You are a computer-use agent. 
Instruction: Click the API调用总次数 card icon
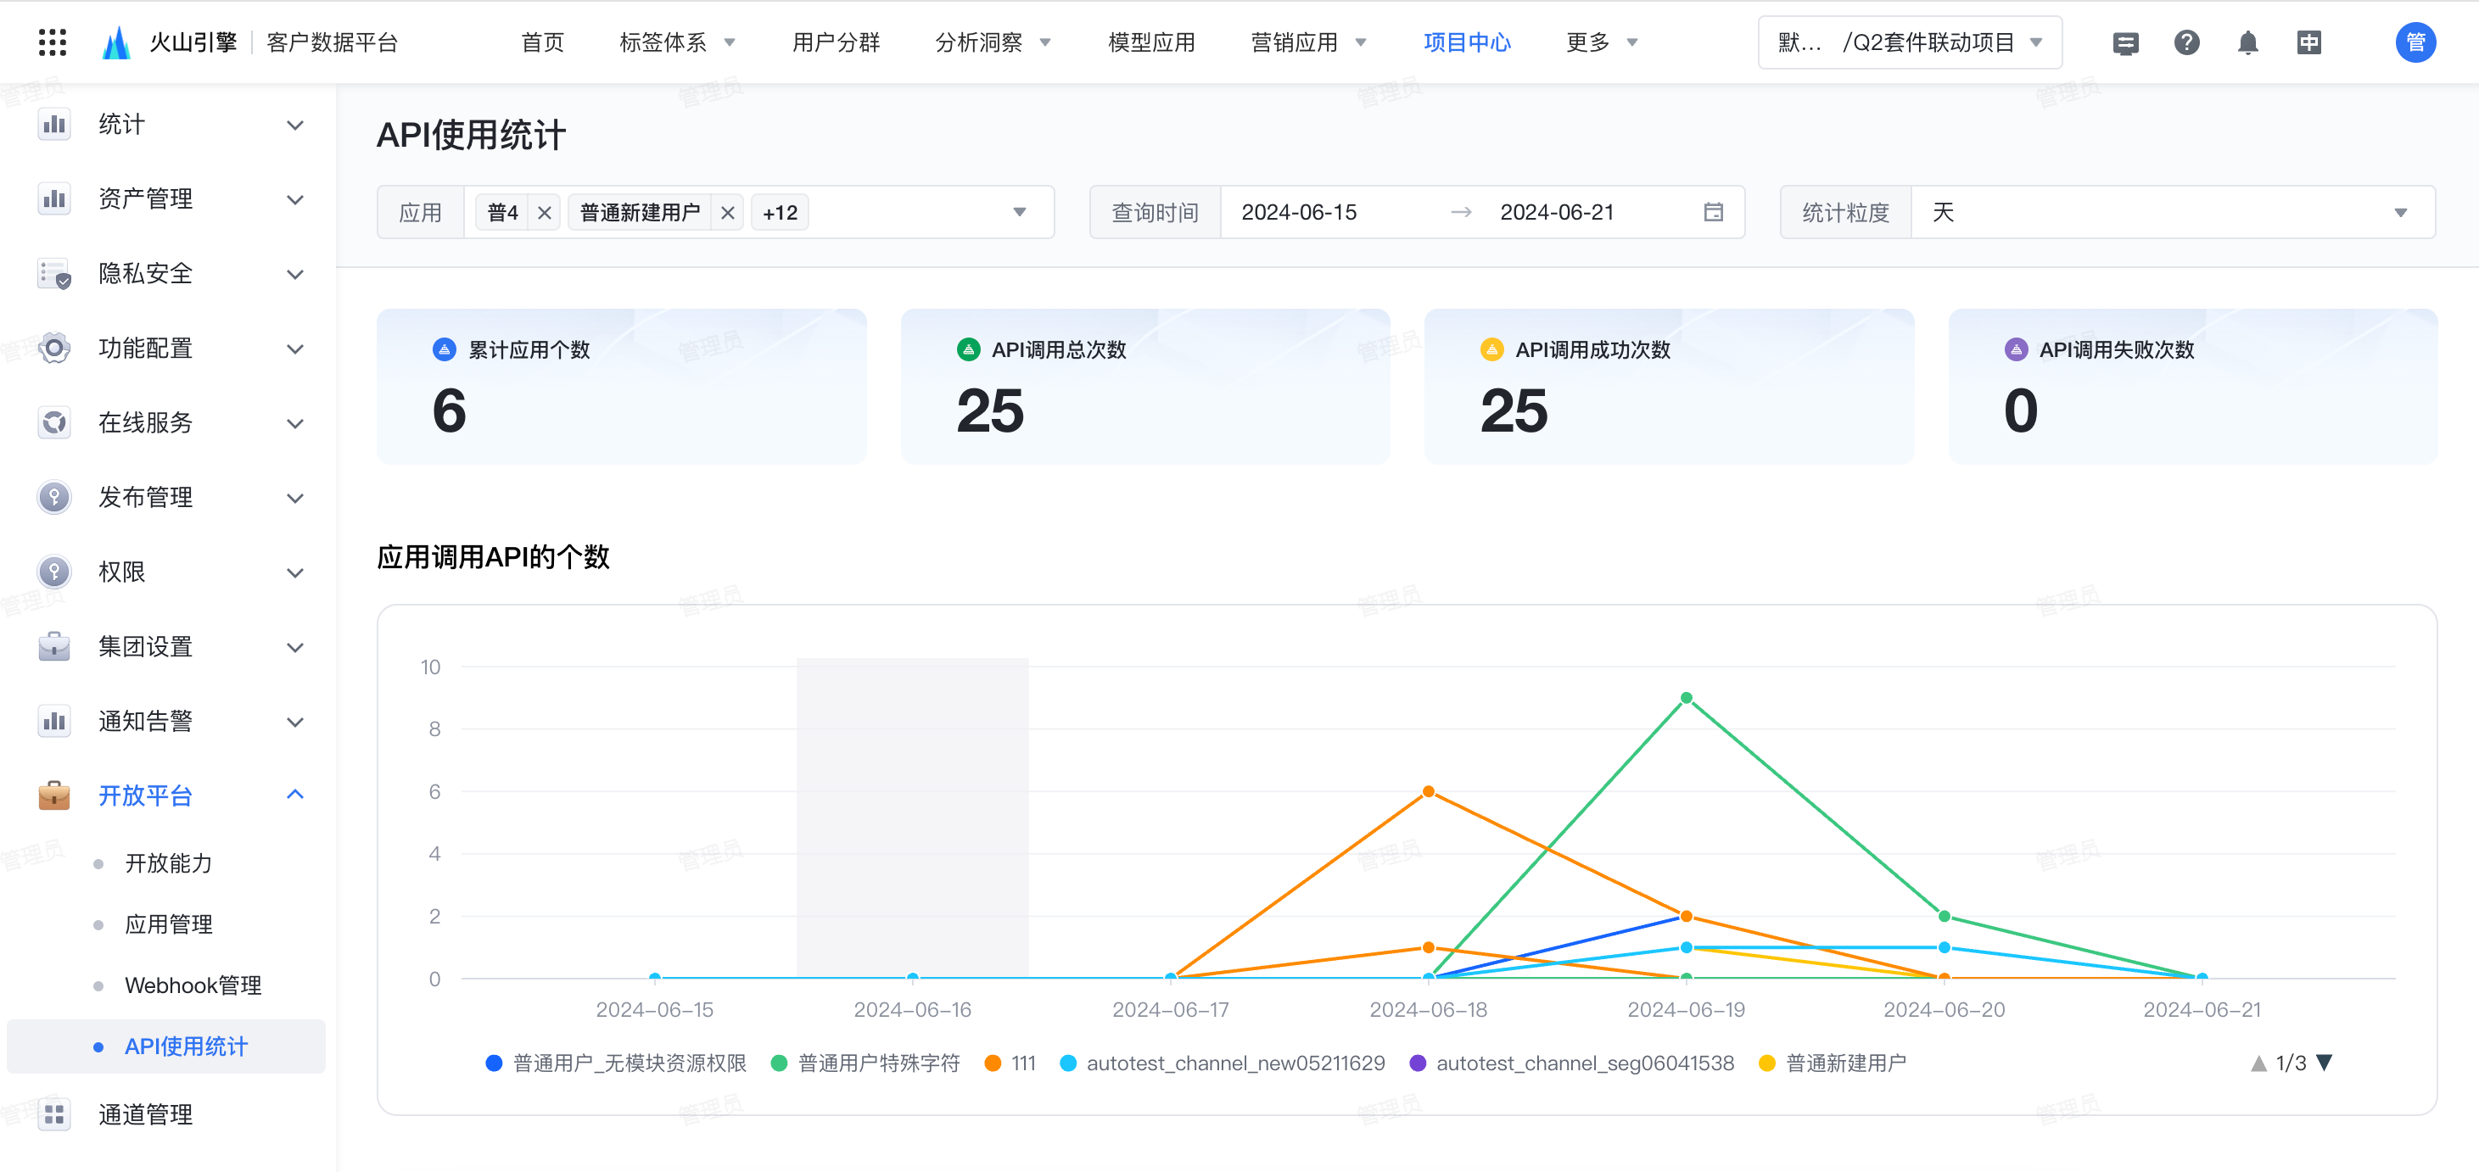point(968,349)
